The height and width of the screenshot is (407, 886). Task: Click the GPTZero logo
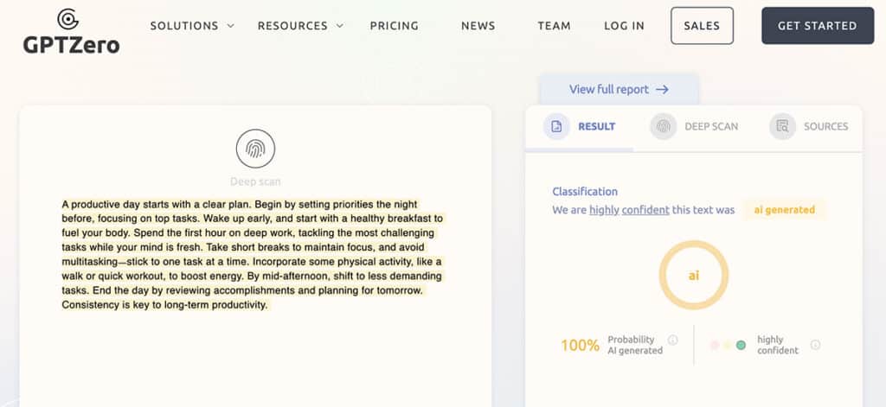[x=71, y=31]
